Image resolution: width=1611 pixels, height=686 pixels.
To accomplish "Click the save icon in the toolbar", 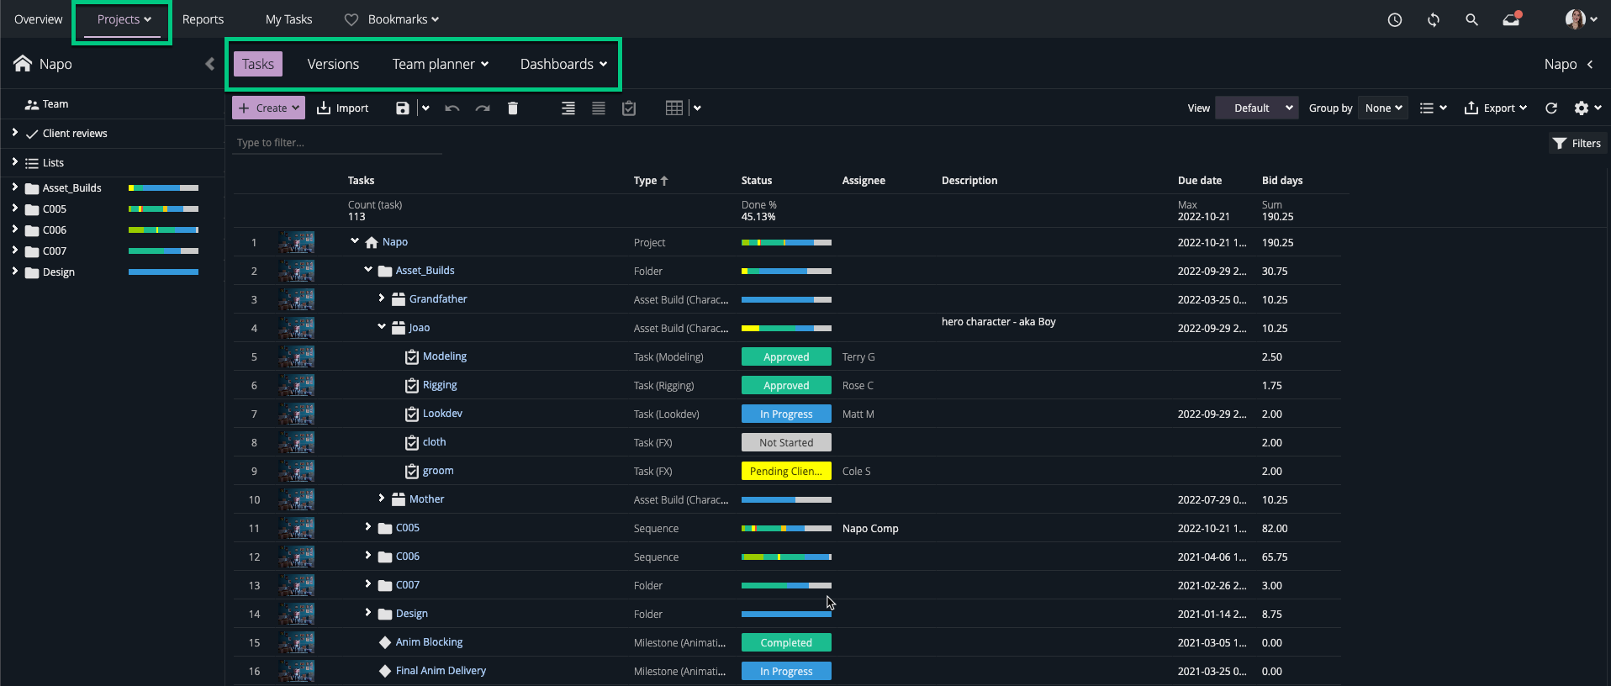I will point(403,108).
